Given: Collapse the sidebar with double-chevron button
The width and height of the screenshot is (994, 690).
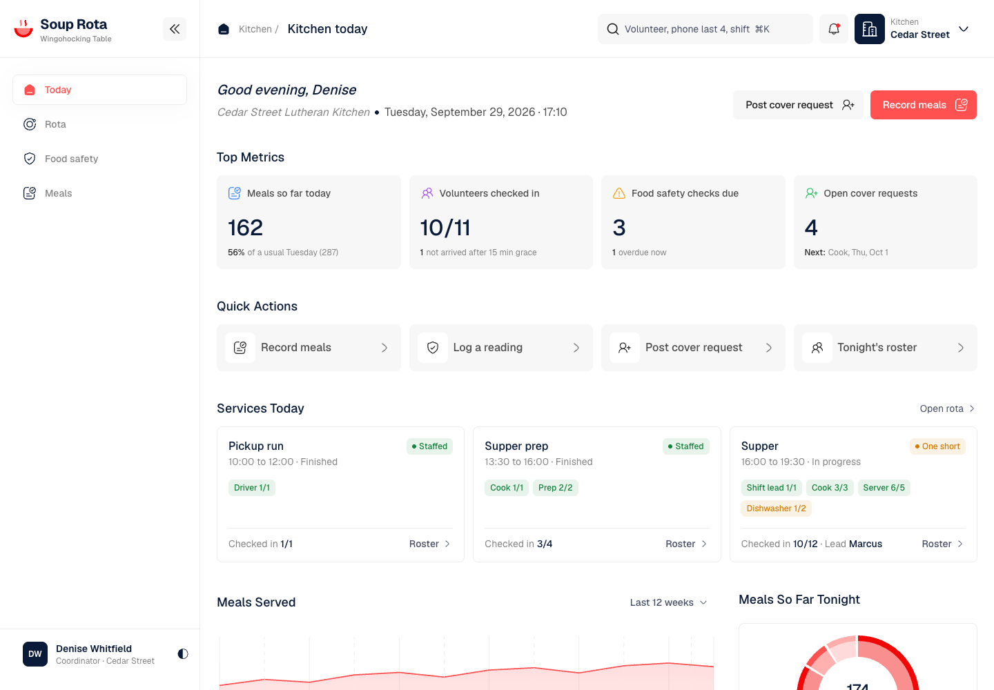Looking at the screenshot, I should tap(175, 29).
